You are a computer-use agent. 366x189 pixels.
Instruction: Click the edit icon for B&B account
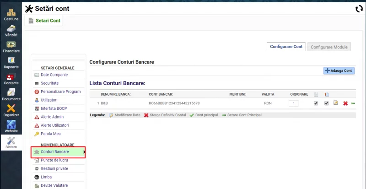pyautogui.click(x=335, y=103)
